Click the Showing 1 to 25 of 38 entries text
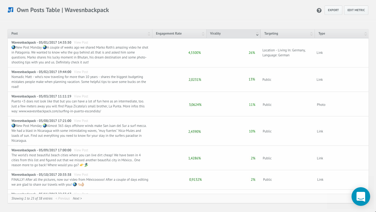 32,198
